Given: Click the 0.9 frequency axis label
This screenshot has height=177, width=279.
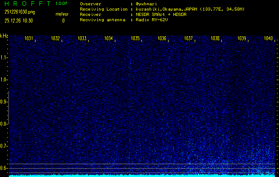Looking at the screenshot, I should point(4,102).
